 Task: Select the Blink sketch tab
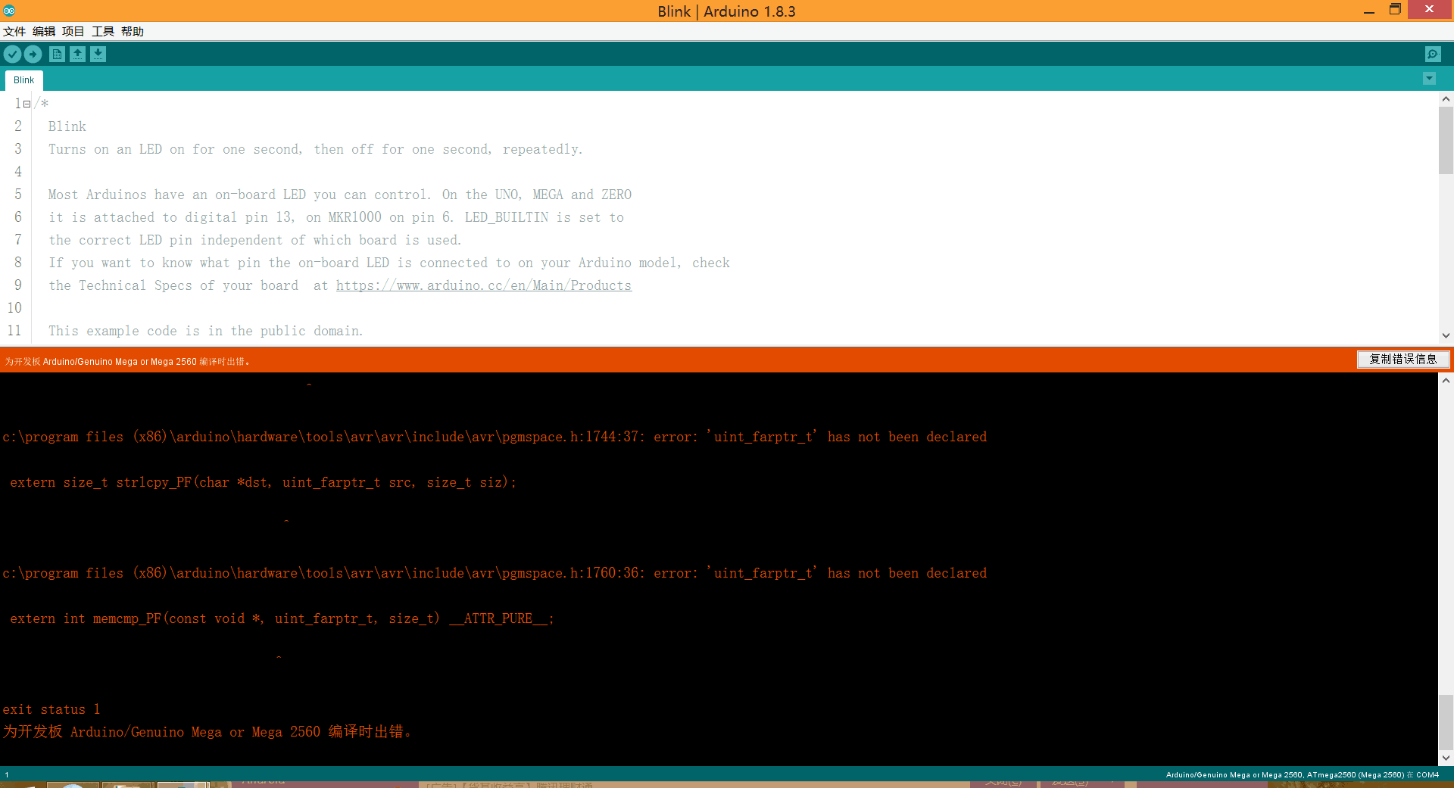23,79
